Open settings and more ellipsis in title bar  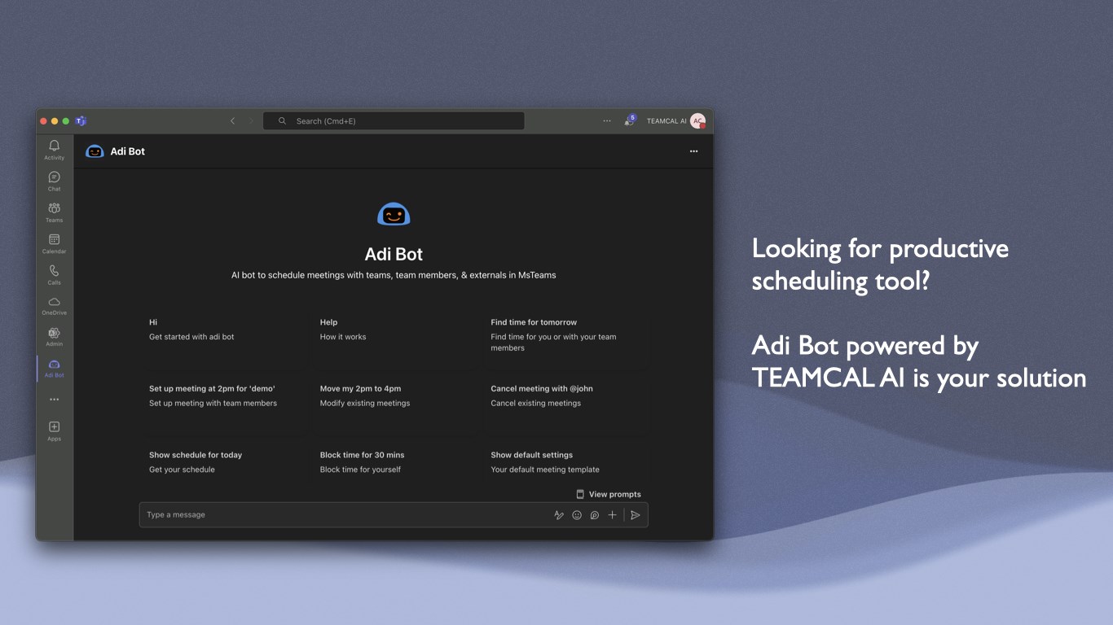(x=607, y=121)
